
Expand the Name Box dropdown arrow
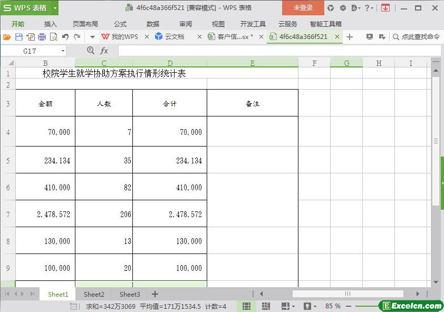63,51
